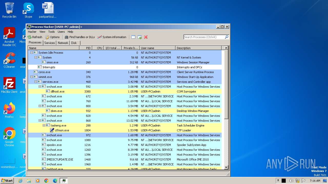Click the Start button
Image resolution: width=328 pixels, height=184 pixels.
(x=7, y=180)
